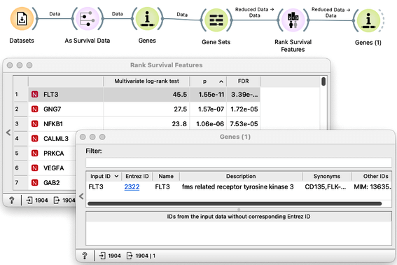Click the Filter input field

tap(239, 163)
